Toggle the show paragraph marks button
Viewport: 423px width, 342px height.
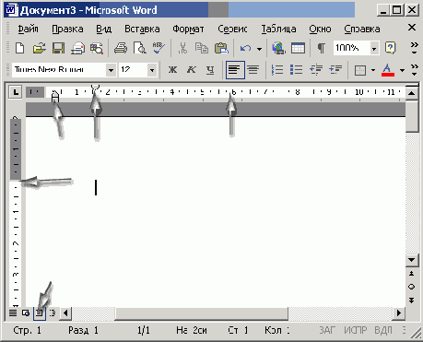pyautogui.click(x=322, y=48)
